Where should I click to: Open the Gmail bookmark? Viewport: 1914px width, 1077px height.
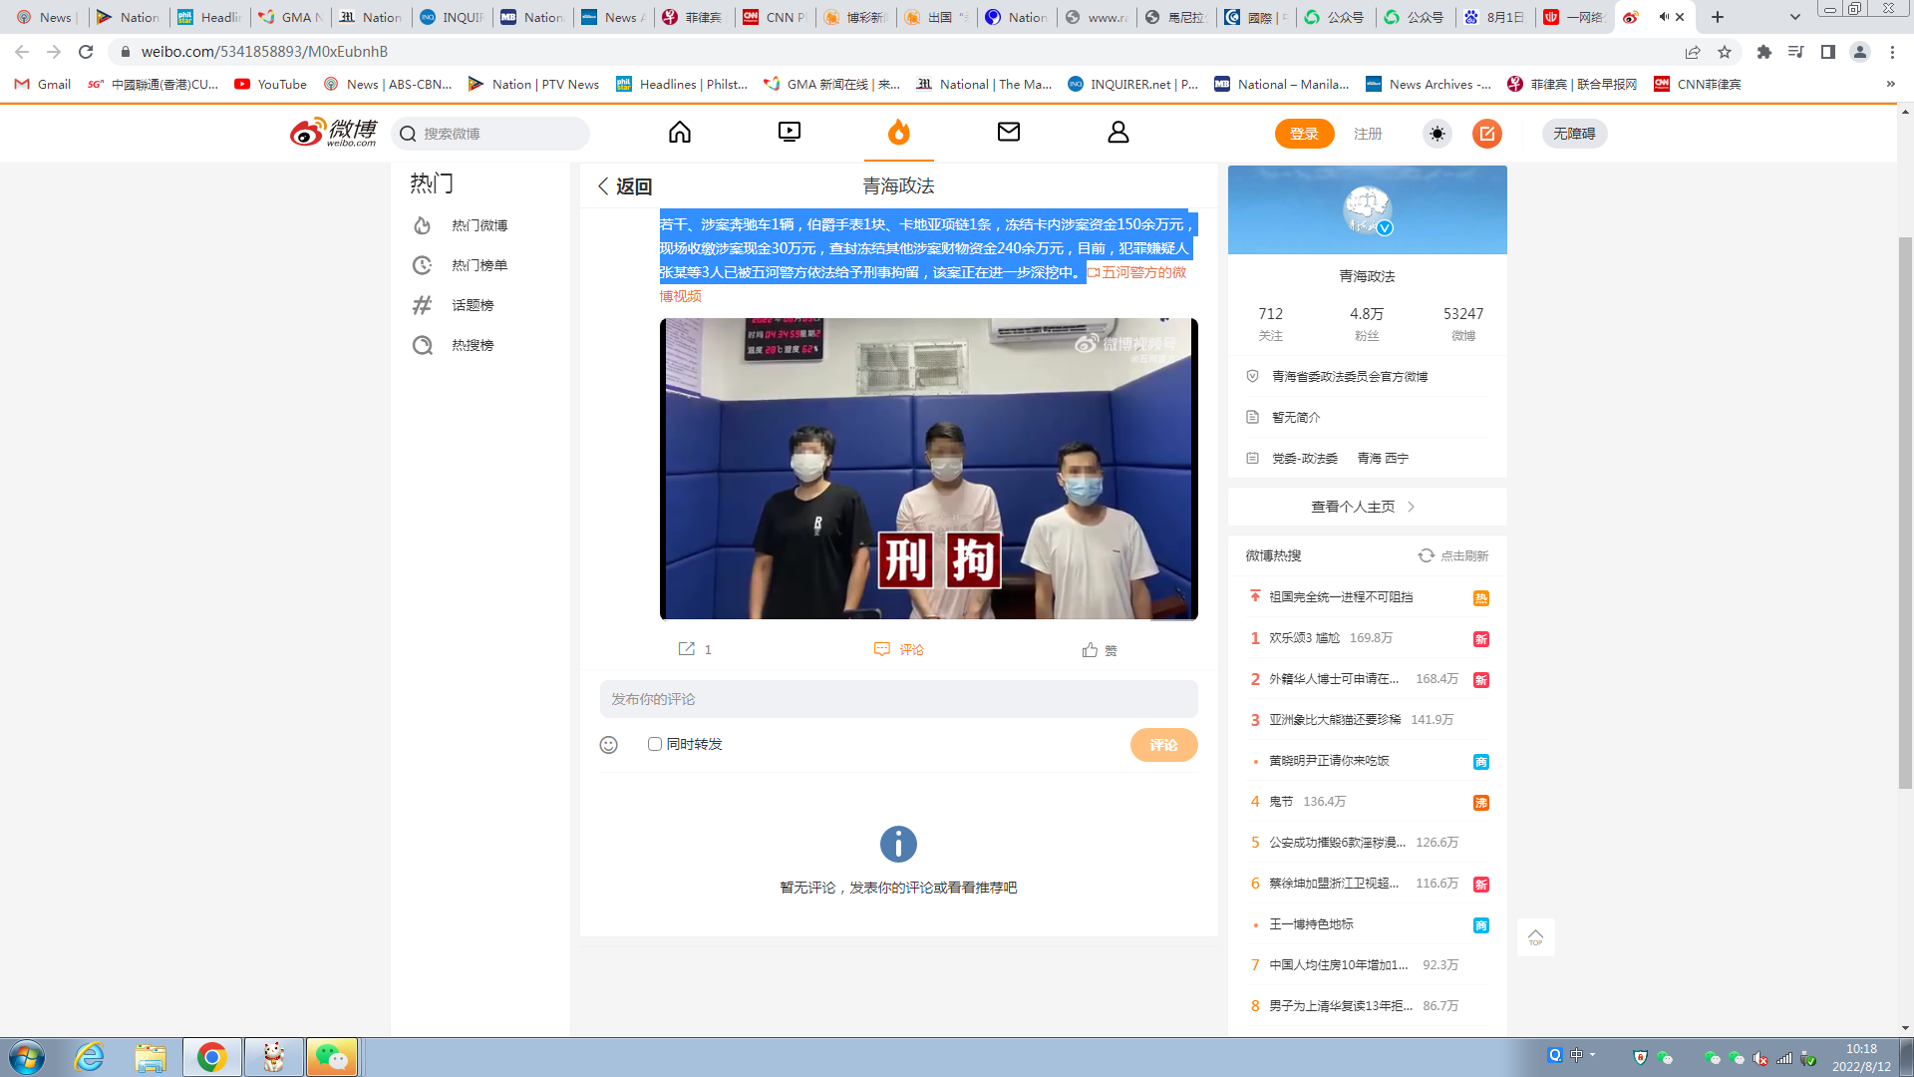tap(43, 84)
